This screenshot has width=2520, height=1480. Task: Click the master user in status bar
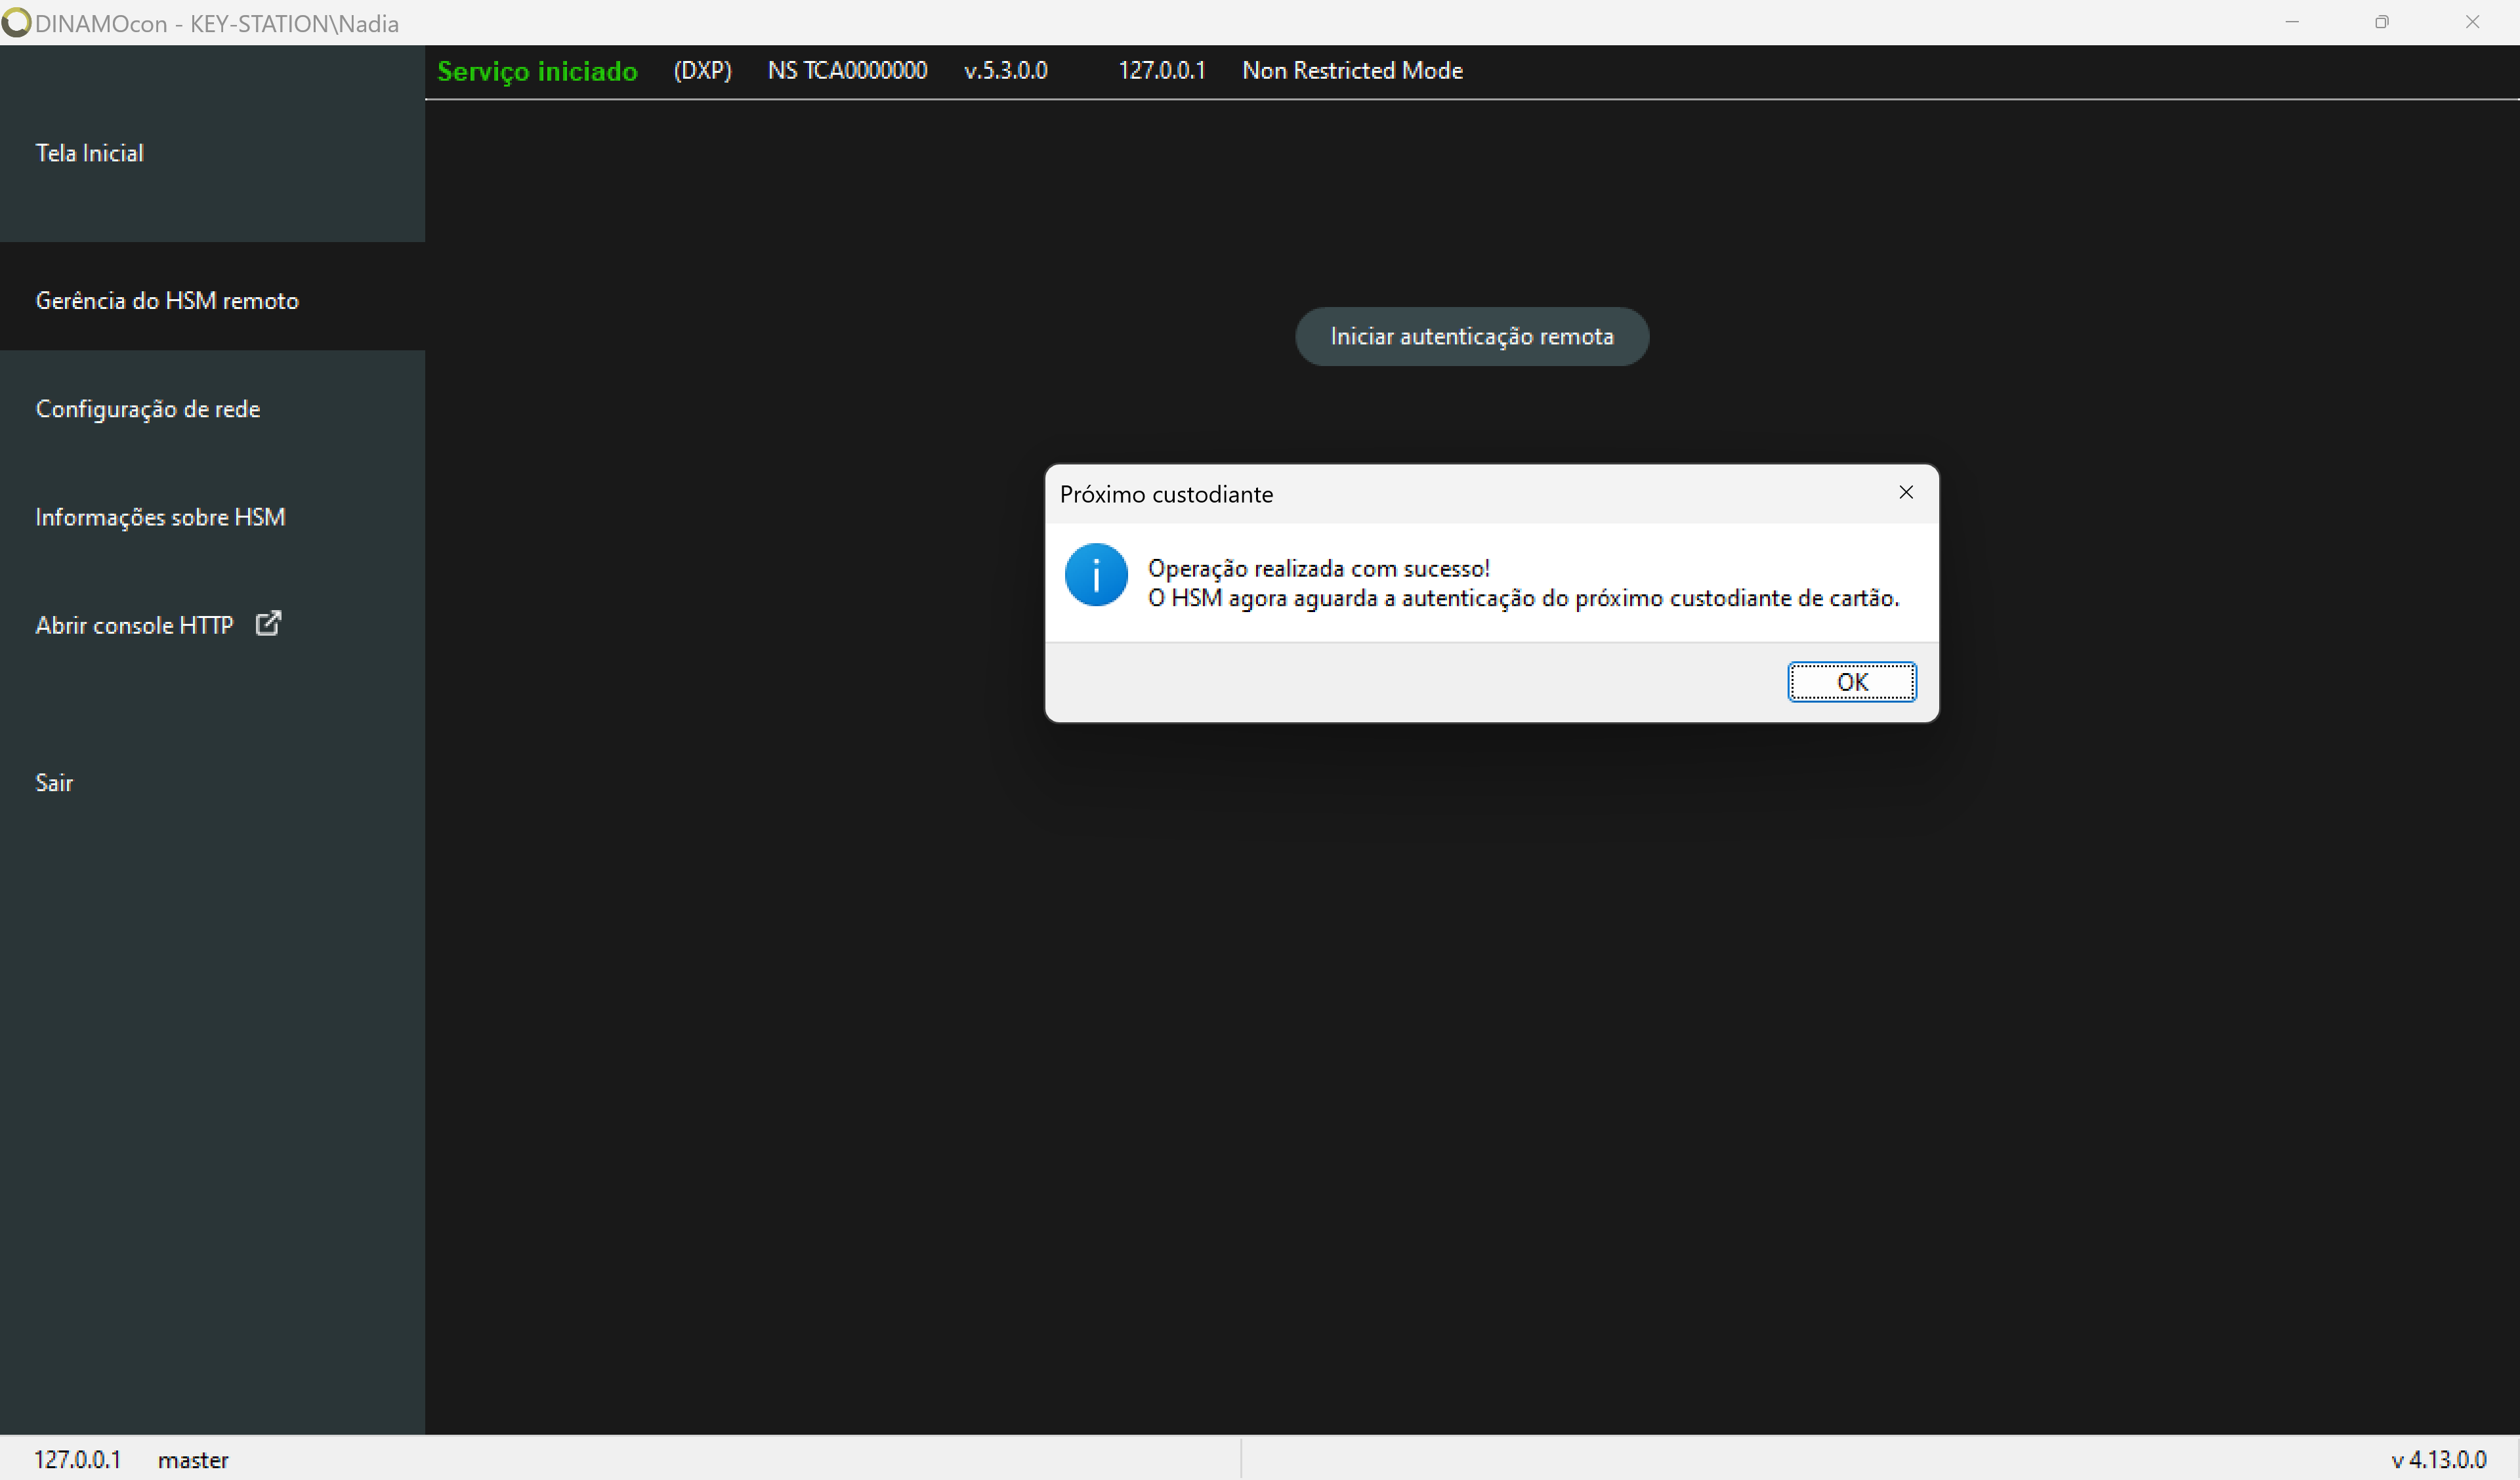click(193, 1461)
